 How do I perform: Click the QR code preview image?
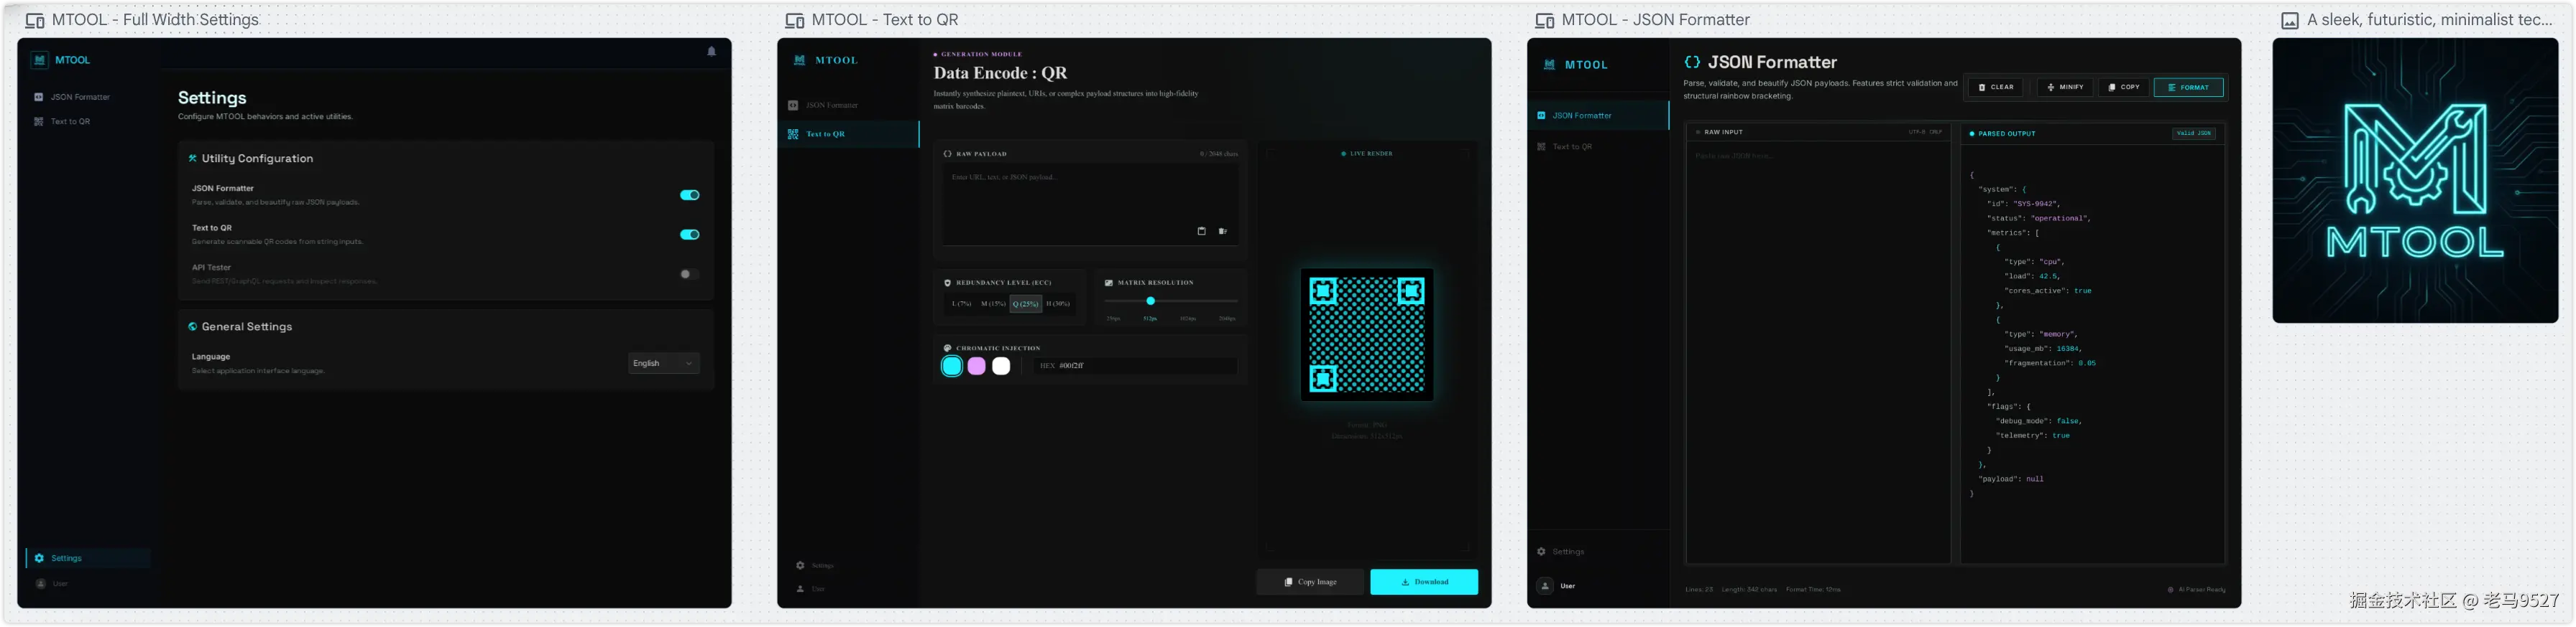pyautogui.click(x=1367, y=334)
